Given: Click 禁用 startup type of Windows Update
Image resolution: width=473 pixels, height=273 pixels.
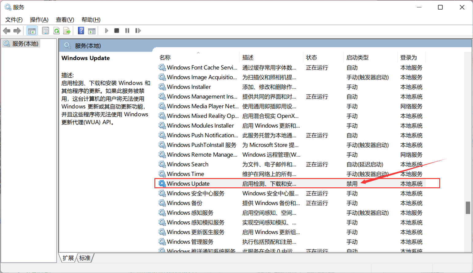Looking at the screenshot, I should pos(352,184).
